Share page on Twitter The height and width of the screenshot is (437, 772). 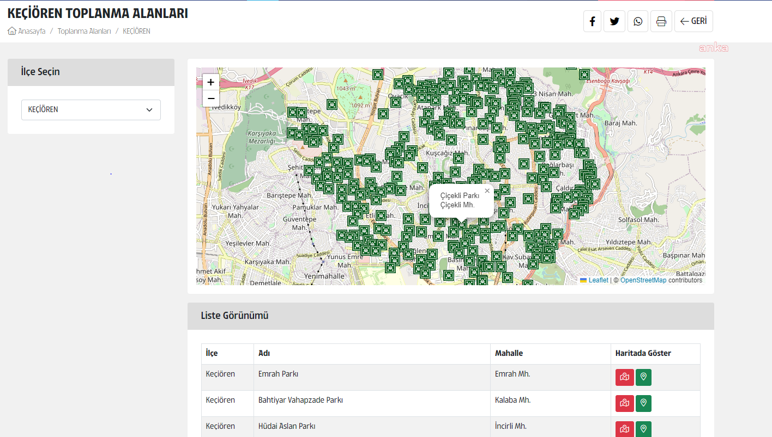614,21
